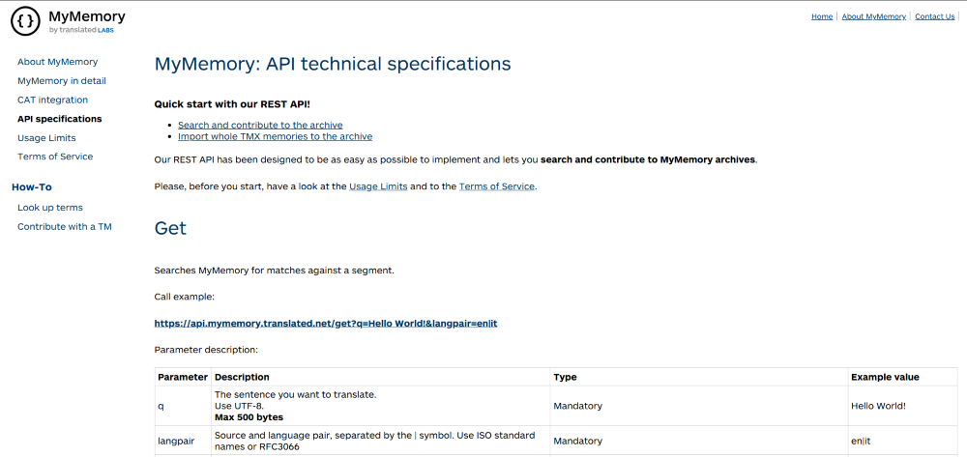The image size is (967, 457).
Task: Click the MyMemory by translated LABS wordmark
Action: click(x=86, y=21)
